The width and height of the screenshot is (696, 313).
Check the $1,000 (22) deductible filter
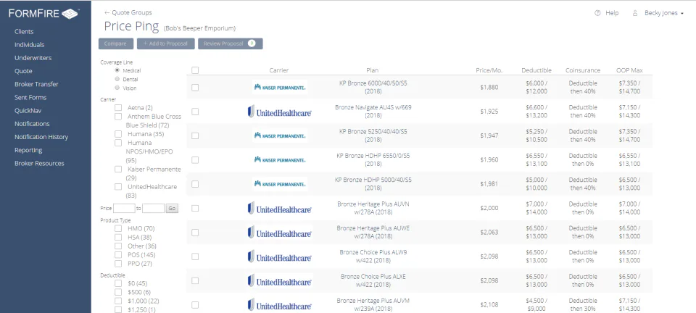click(118, 301)
